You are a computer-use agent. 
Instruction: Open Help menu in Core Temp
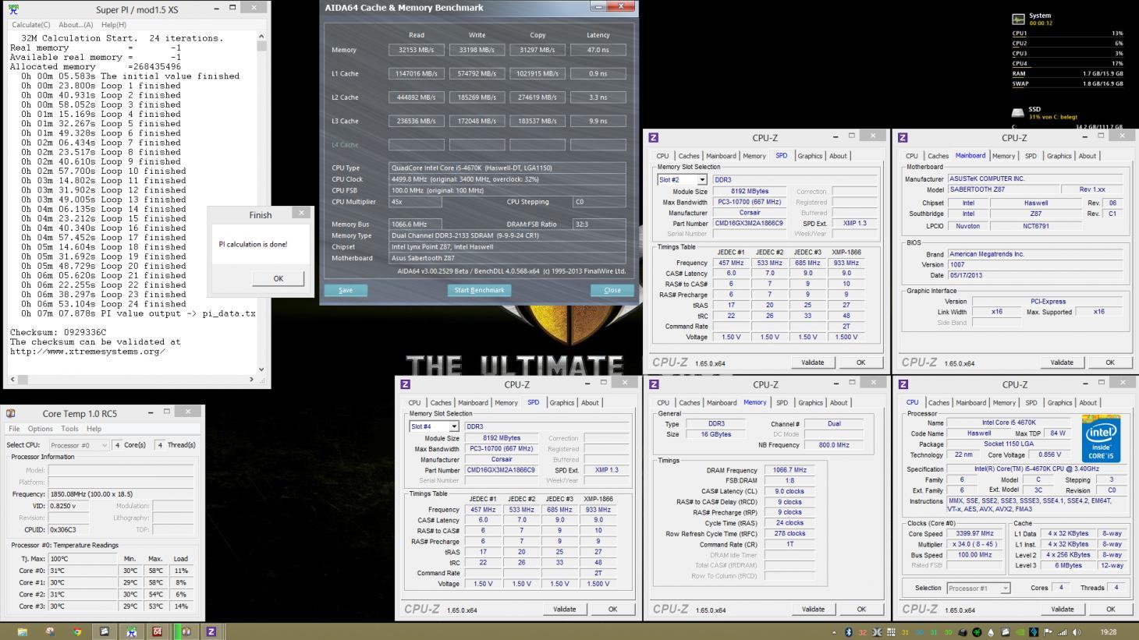94,429
